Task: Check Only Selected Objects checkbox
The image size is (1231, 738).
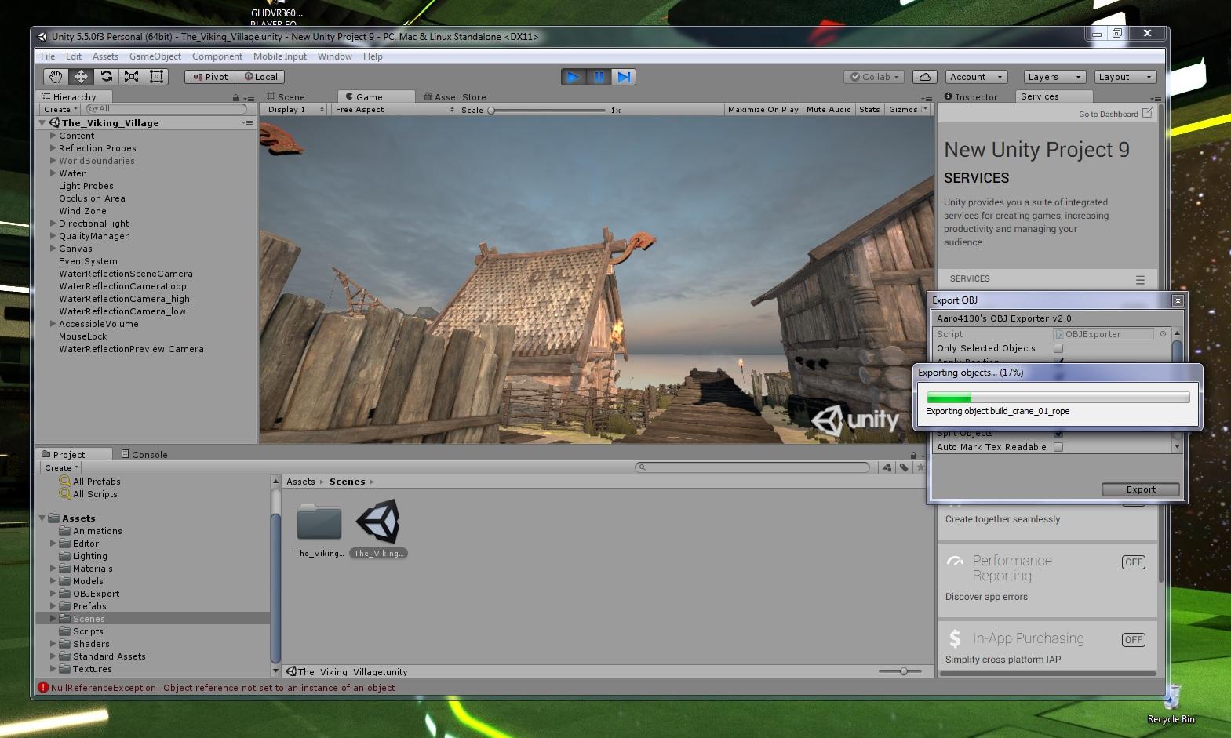Action: [x=1058, y=348]
